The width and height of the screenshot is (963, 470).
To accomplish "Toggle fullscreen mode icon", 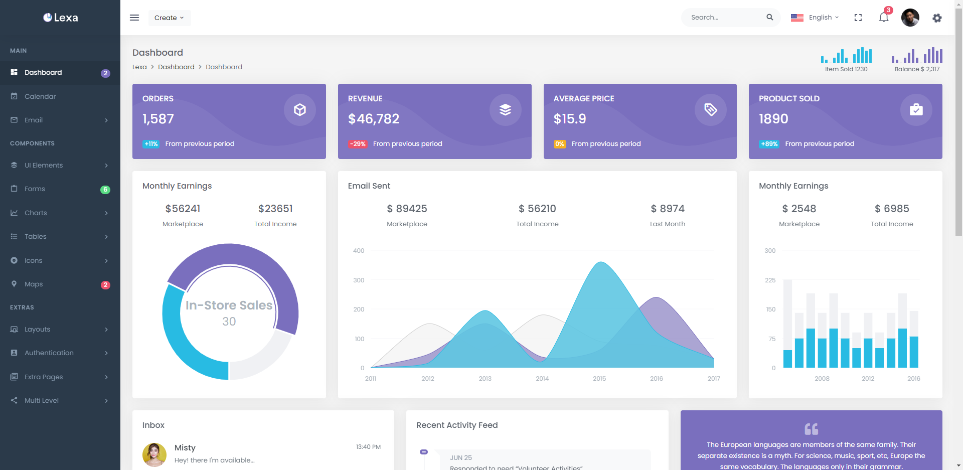I will click(x=858, y=18).
